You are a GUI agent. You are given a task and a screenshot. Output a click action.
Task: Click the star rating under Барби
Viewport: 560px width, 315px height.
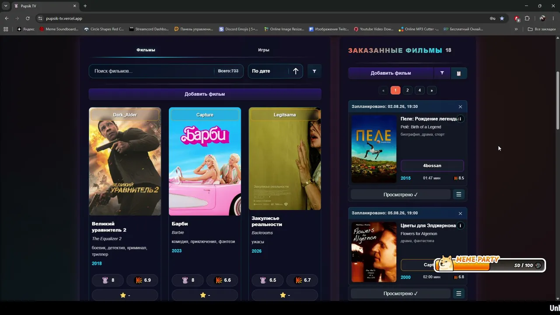click(205, 295)
